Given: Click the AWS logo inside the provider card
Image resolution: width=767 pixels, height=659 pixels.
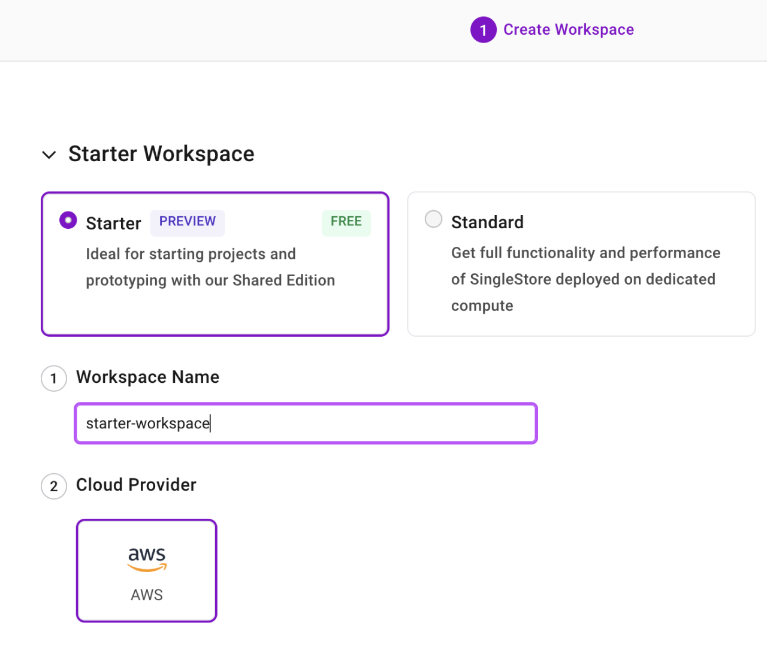Looking at the screenshot, I should click(x=146, y=558).
